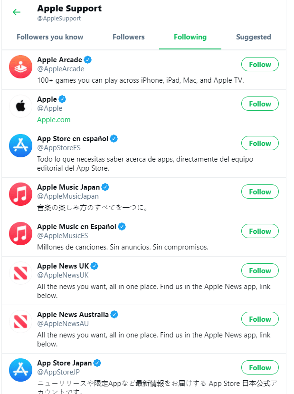Click the back arrow to return
Viewport: 294px width, 394px height.
click(17, 12)
